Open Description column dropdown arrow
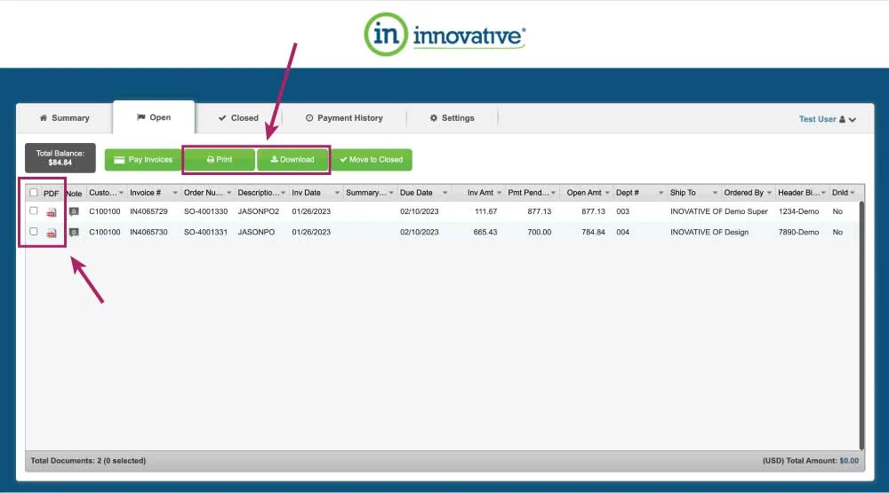This screenshot has width=889, height=493. (x=283, y=194)
